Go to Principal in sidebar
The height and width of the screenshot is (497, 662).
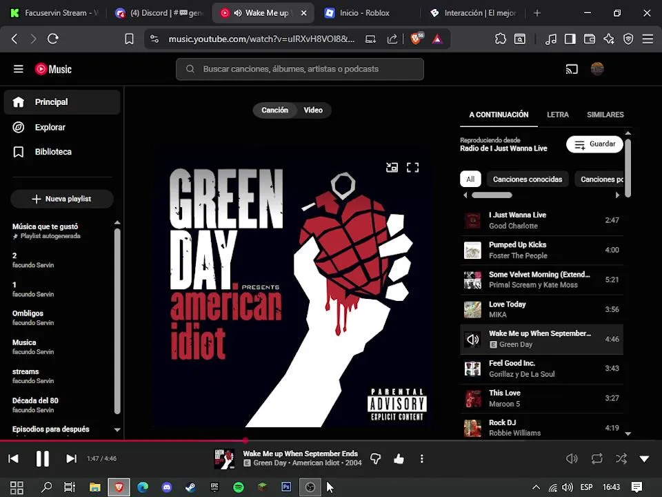tap(62, 102)
